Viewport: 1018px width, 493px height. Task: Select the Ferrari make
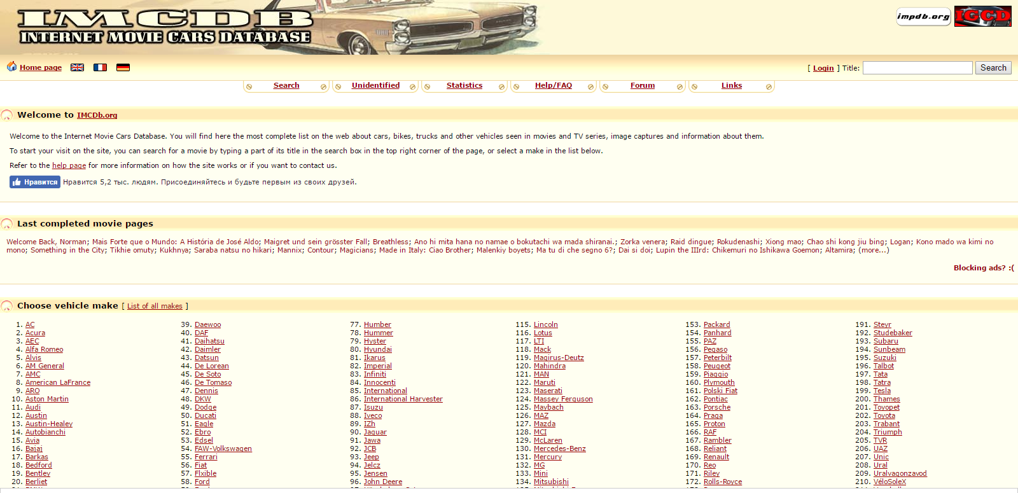point(206,457)
